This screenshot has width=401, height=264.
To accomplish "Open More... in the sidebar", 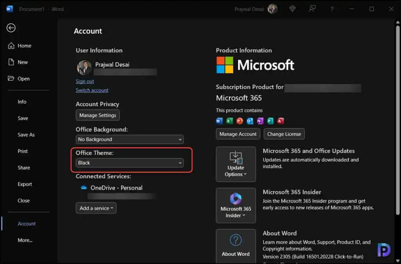I will coord(25,240).
